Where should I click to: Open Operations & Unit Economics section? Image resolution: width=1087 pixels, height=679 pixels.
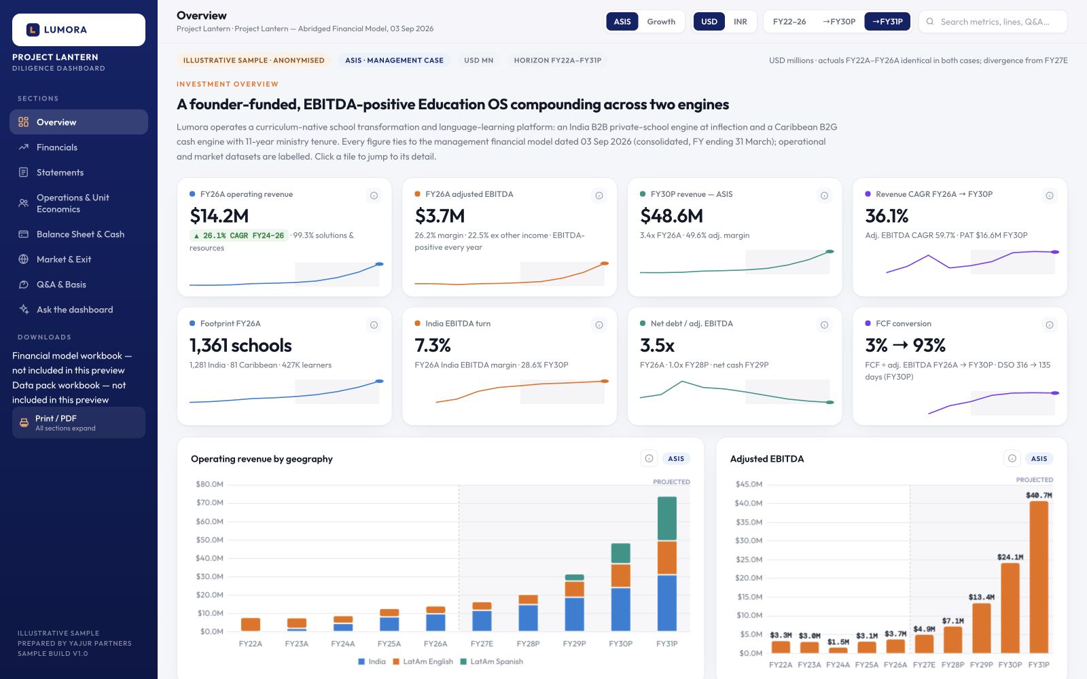pyautogui.click(x=79, y=203)
